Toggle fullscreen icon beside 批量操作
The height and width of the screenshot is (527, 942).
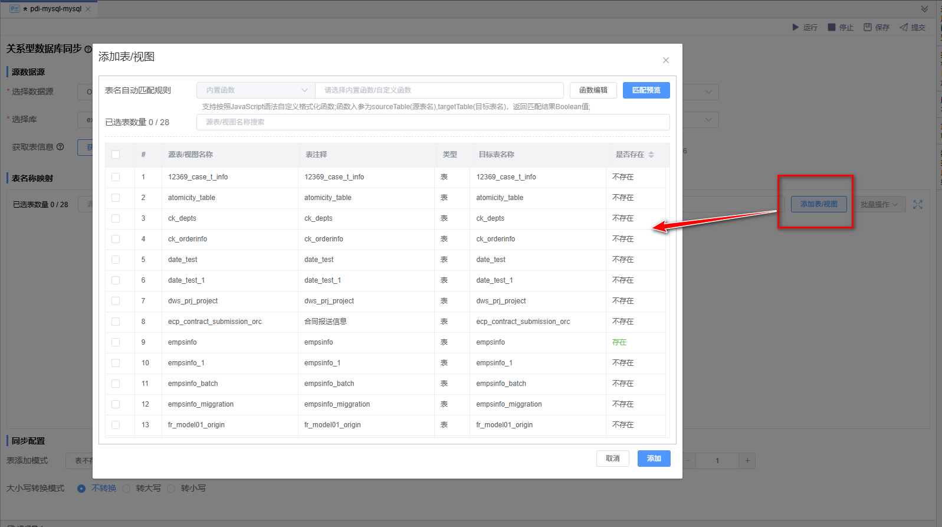click(x=918, y=204)
